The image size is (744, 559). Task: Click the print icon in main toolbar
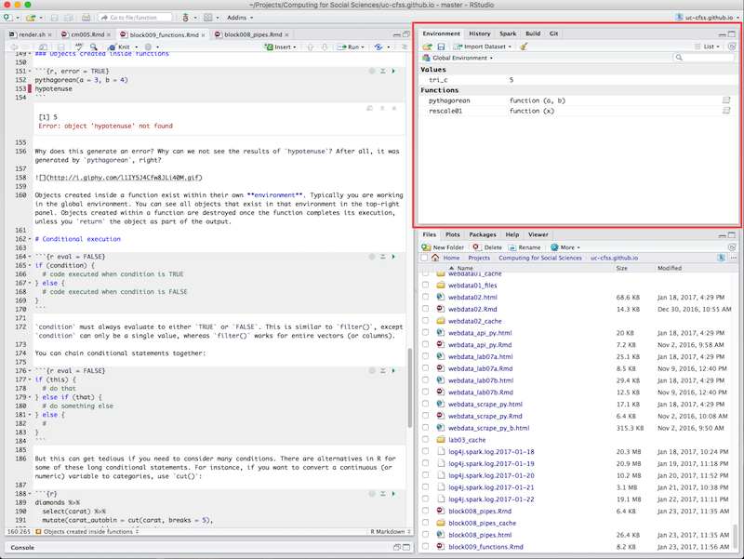coord(86,18)
